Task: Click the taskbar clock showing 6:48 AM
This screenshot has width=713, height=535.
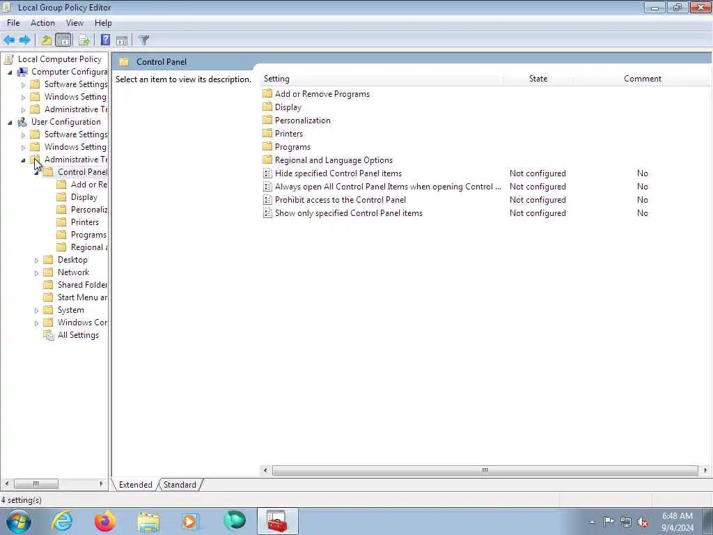Action: (677, 522)
